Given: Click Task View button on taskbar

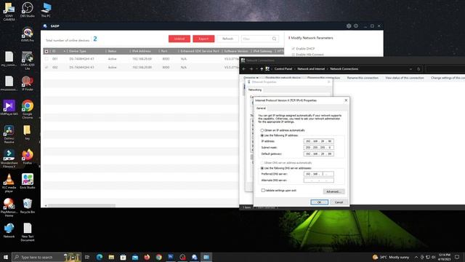Looking at the screenshot, I should 87,257.
